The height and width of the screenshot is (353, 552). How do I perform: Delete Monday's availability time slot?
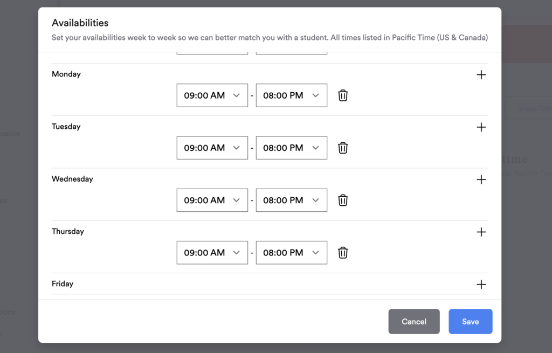click(343, 95)
